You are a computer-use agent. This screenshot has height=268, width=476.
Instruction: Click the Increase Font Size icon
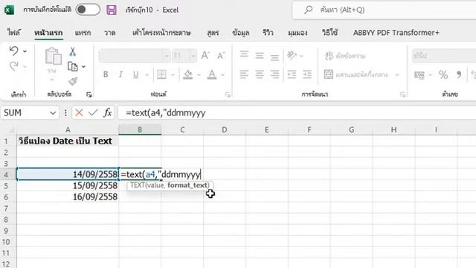pyautogui.click(x=205, y=55)
